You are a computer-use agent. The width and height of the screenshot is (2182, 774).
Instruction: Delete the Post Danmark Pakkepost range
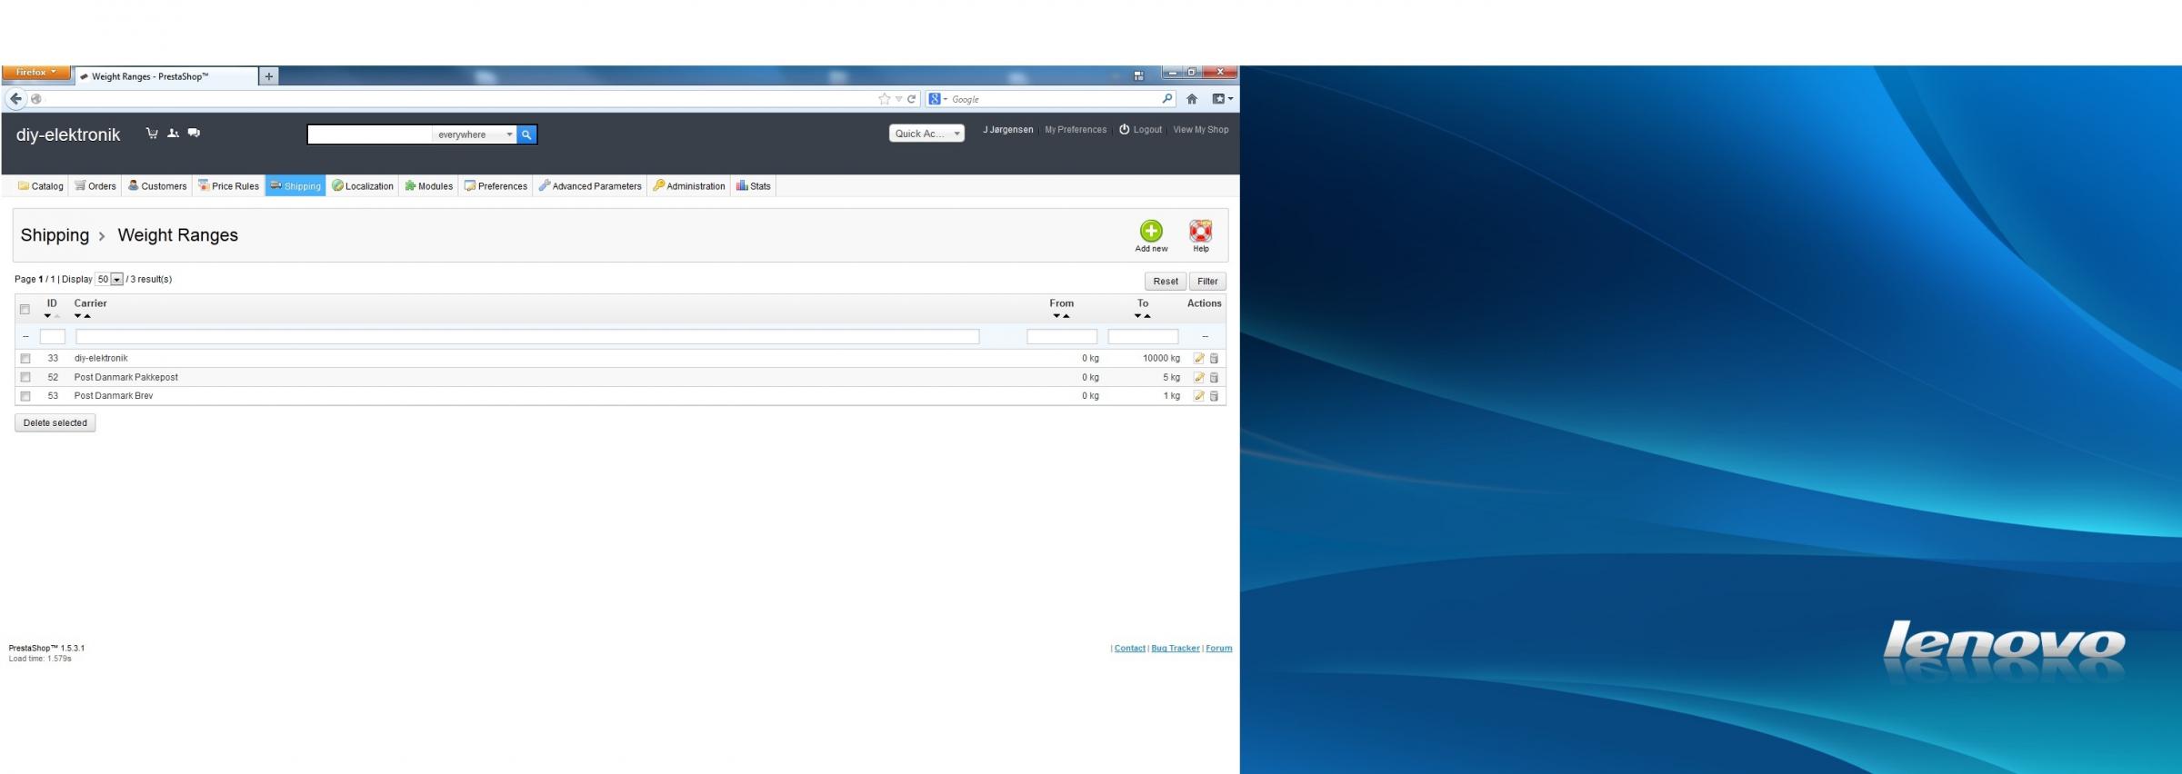(1214, 377)
